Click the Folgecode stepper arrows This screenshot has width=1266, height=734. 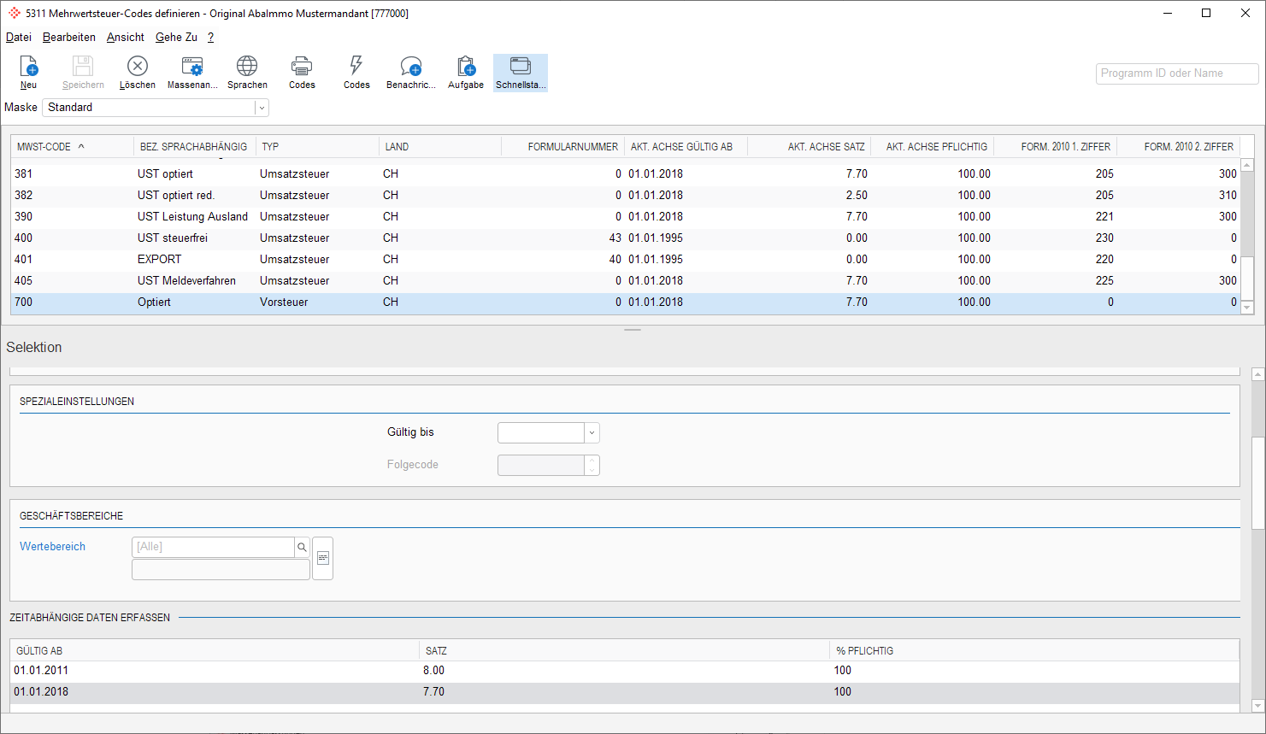592,465
